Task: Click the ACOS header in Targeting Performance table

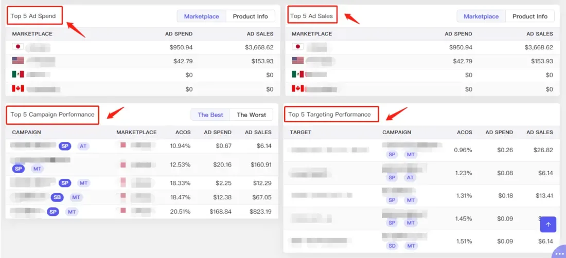Action: (464, 132)
